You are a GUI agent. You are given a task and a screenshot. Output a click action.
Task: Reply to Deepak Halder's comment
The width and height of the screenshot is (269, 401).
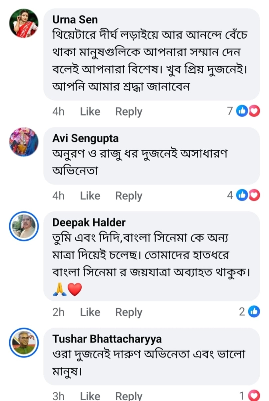point(128,312)
